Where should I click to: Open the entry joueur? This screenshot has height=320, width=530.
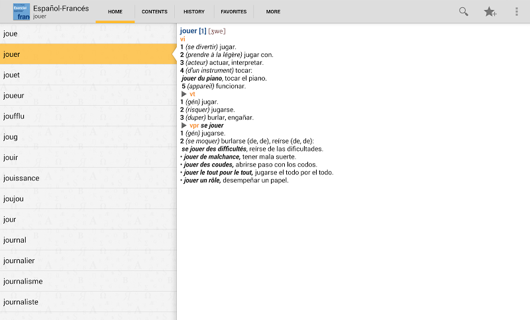[88, 95]
